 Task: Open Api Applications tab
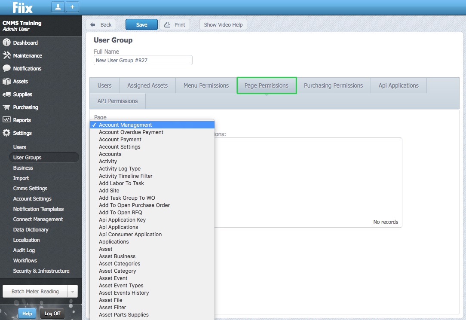pos(398,85)
